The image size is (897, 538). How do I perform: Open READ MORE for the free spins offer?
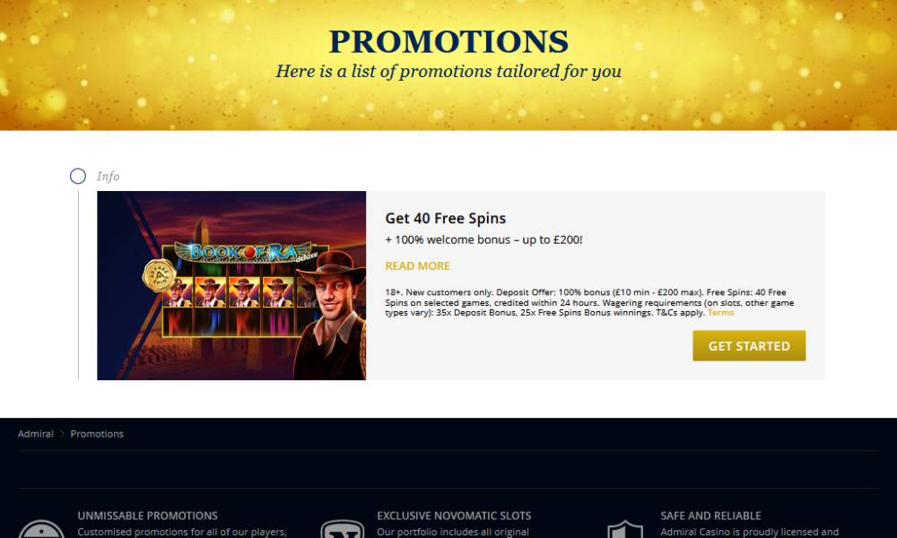418,265
